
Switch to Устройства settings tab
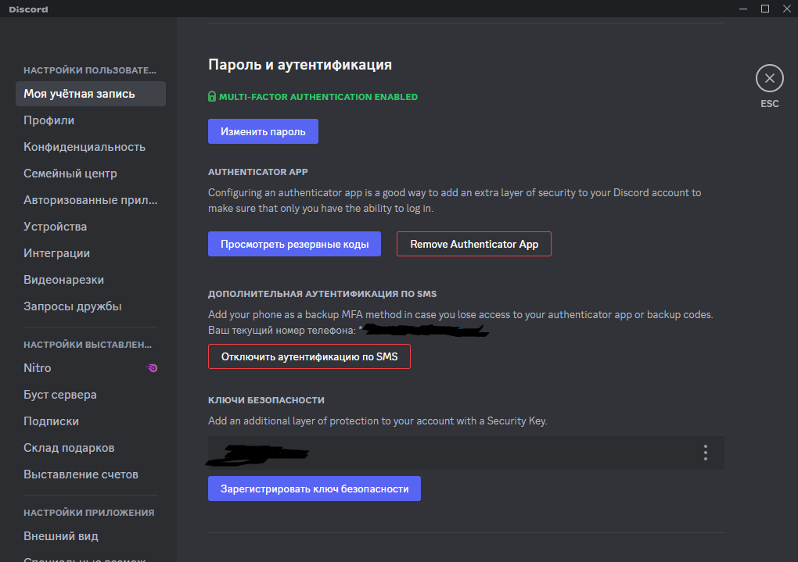tap(56, 227)
